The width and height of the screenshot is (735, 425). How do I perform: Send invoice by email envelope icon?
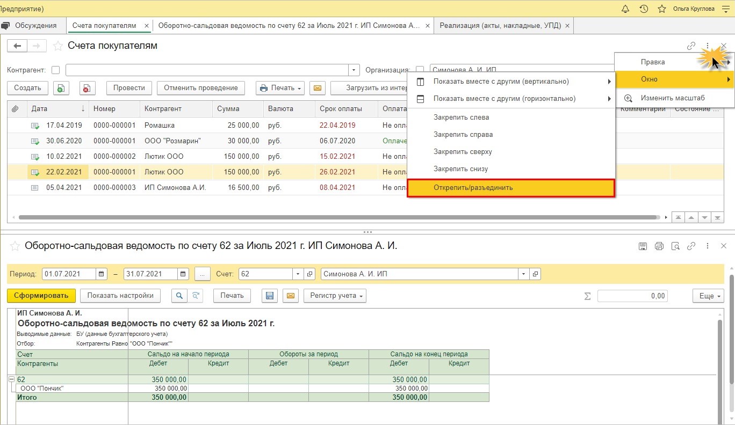(x=317, y=88)
